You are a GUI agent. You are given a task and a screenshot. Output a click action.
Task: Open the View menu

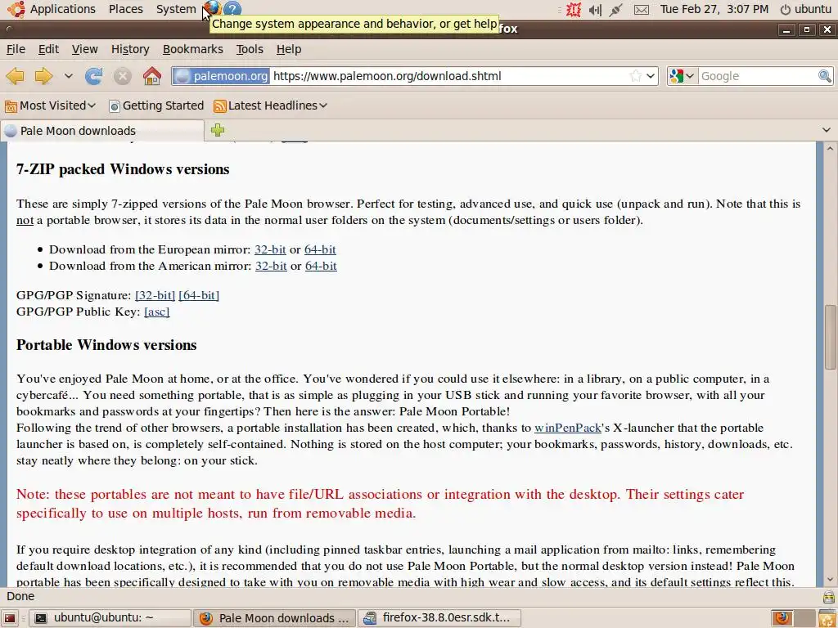coord(84,49)
